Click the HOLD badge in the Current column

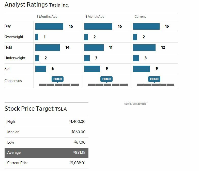tap(154, 79)
